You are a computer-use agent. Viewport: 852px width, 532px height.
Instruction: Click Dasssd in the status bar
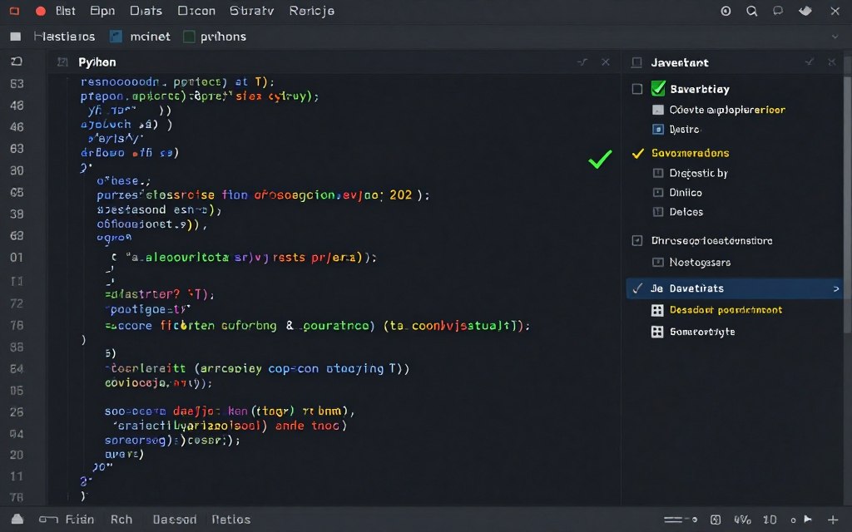click(175, 520)
